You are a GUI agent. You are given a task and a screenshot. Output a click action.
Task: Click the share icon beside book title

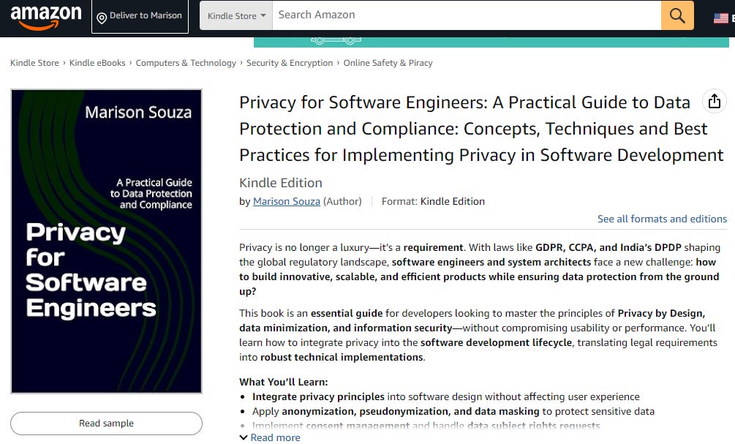click(715, 101)
